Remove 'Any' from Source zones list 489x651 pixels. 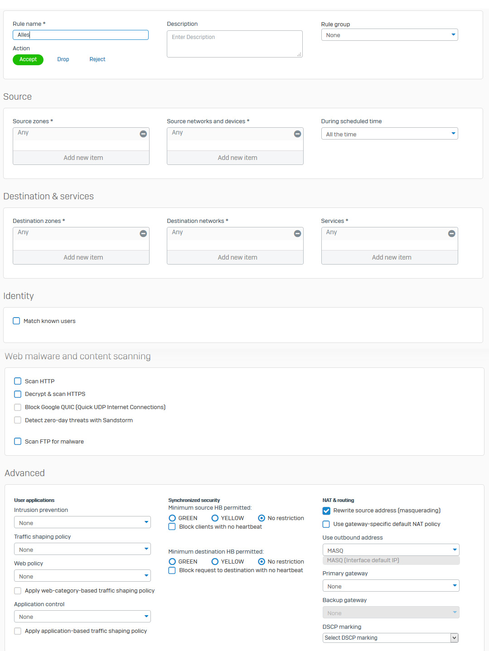point(143,134)
